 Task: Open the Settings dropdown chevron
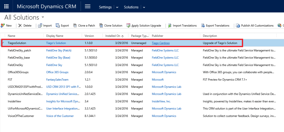[117, 7]
